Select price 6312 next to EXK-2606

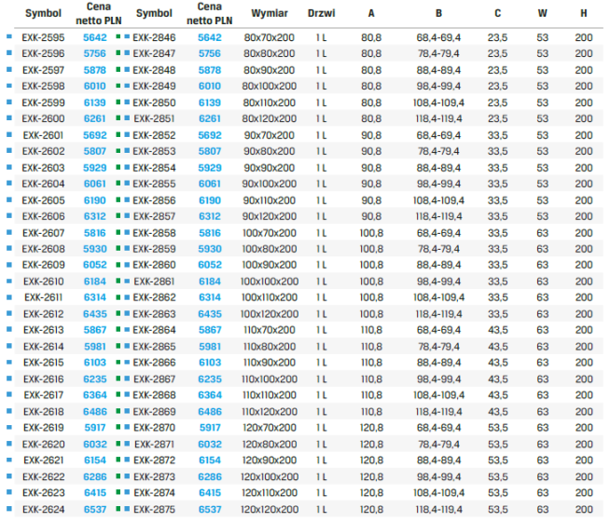[95, 216]
